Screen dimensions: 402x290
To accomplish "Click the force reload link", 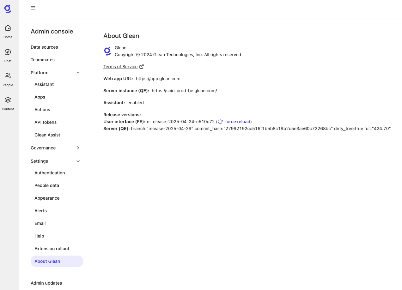I will tap(238, 122).
